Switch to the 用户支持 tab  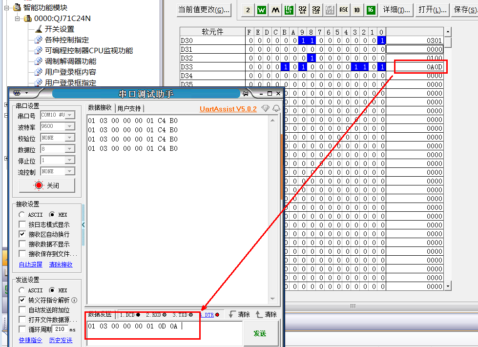point(129,108)
